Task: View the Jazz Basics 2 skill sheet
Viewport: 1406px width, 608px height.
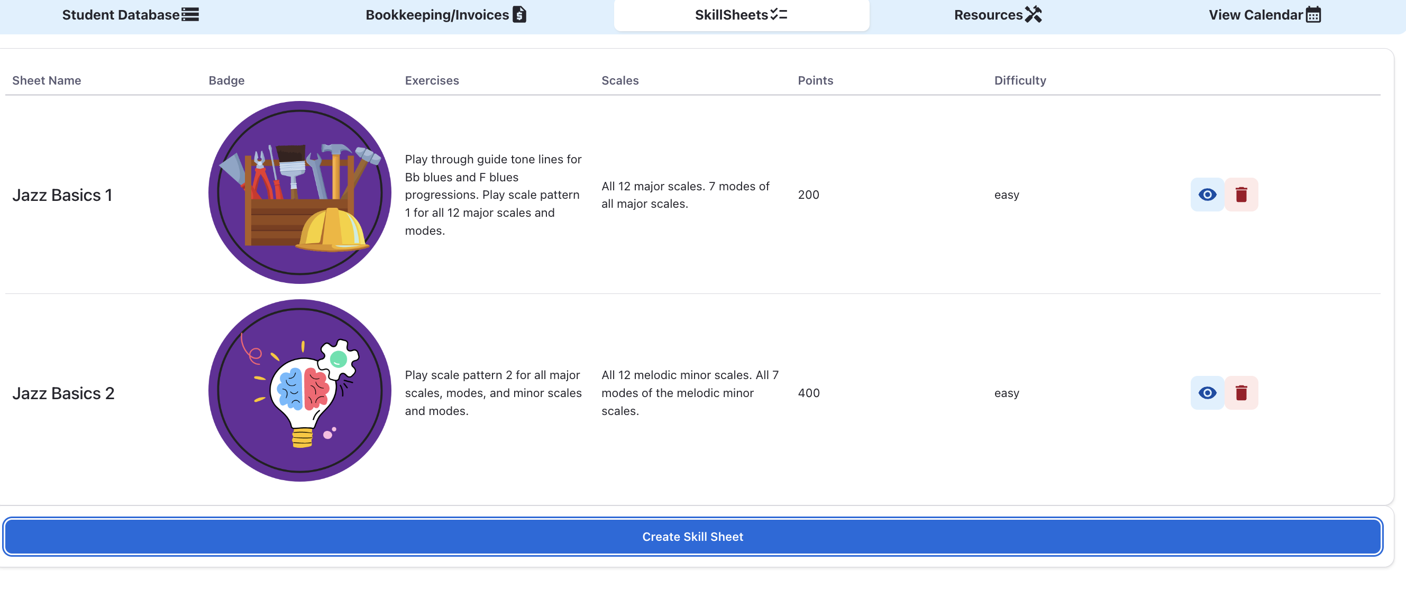Action: pos(1207,393)
